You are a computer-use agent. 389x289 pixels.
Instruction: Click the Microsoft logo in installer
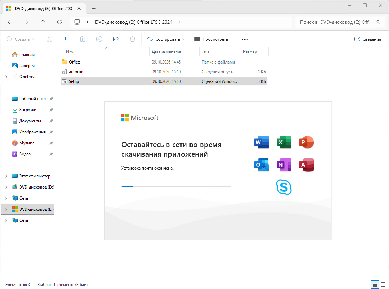coord(139,118)
